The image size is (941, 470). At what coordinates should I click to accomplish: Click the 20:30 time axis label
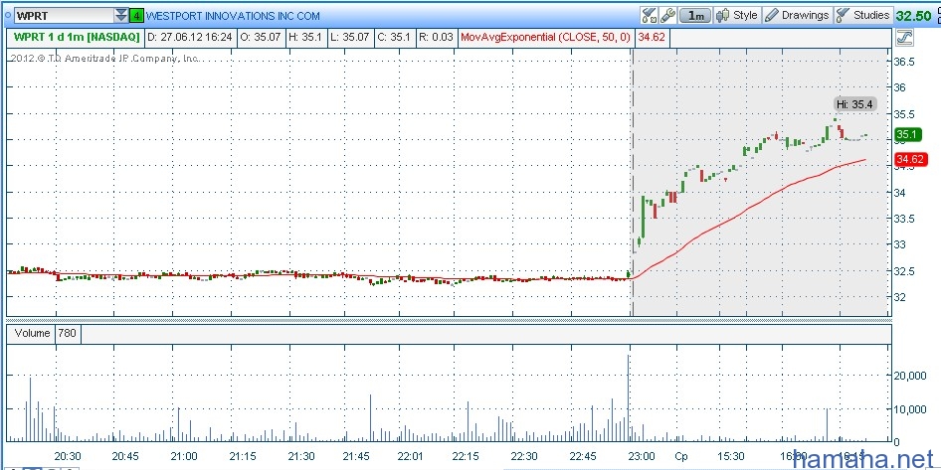tap(69, 456)
